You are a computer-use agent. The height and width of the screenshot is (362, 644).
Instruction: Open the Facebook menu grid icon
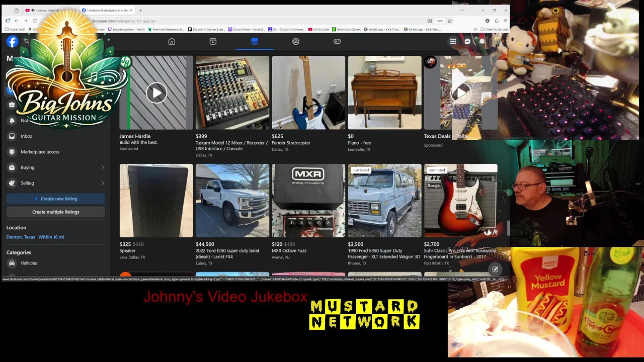coord(453,42)
